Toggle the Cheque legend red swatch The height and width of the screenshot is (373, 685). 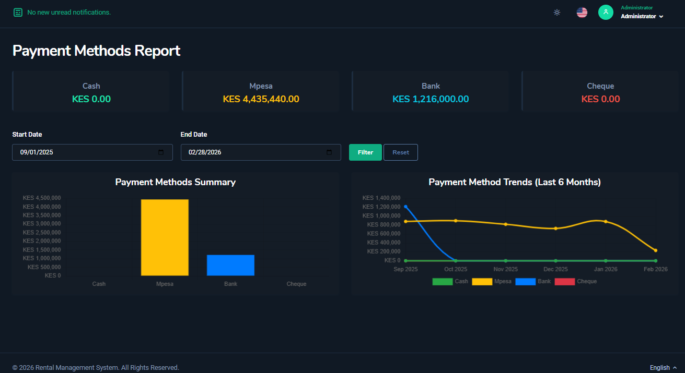pyautogui.click(x=565, y=282)
